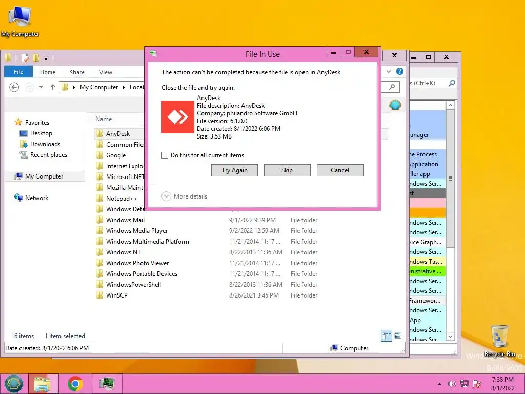The image size is (525, 394).
Task: Switch to Details view icon
Action: (387, 336)
